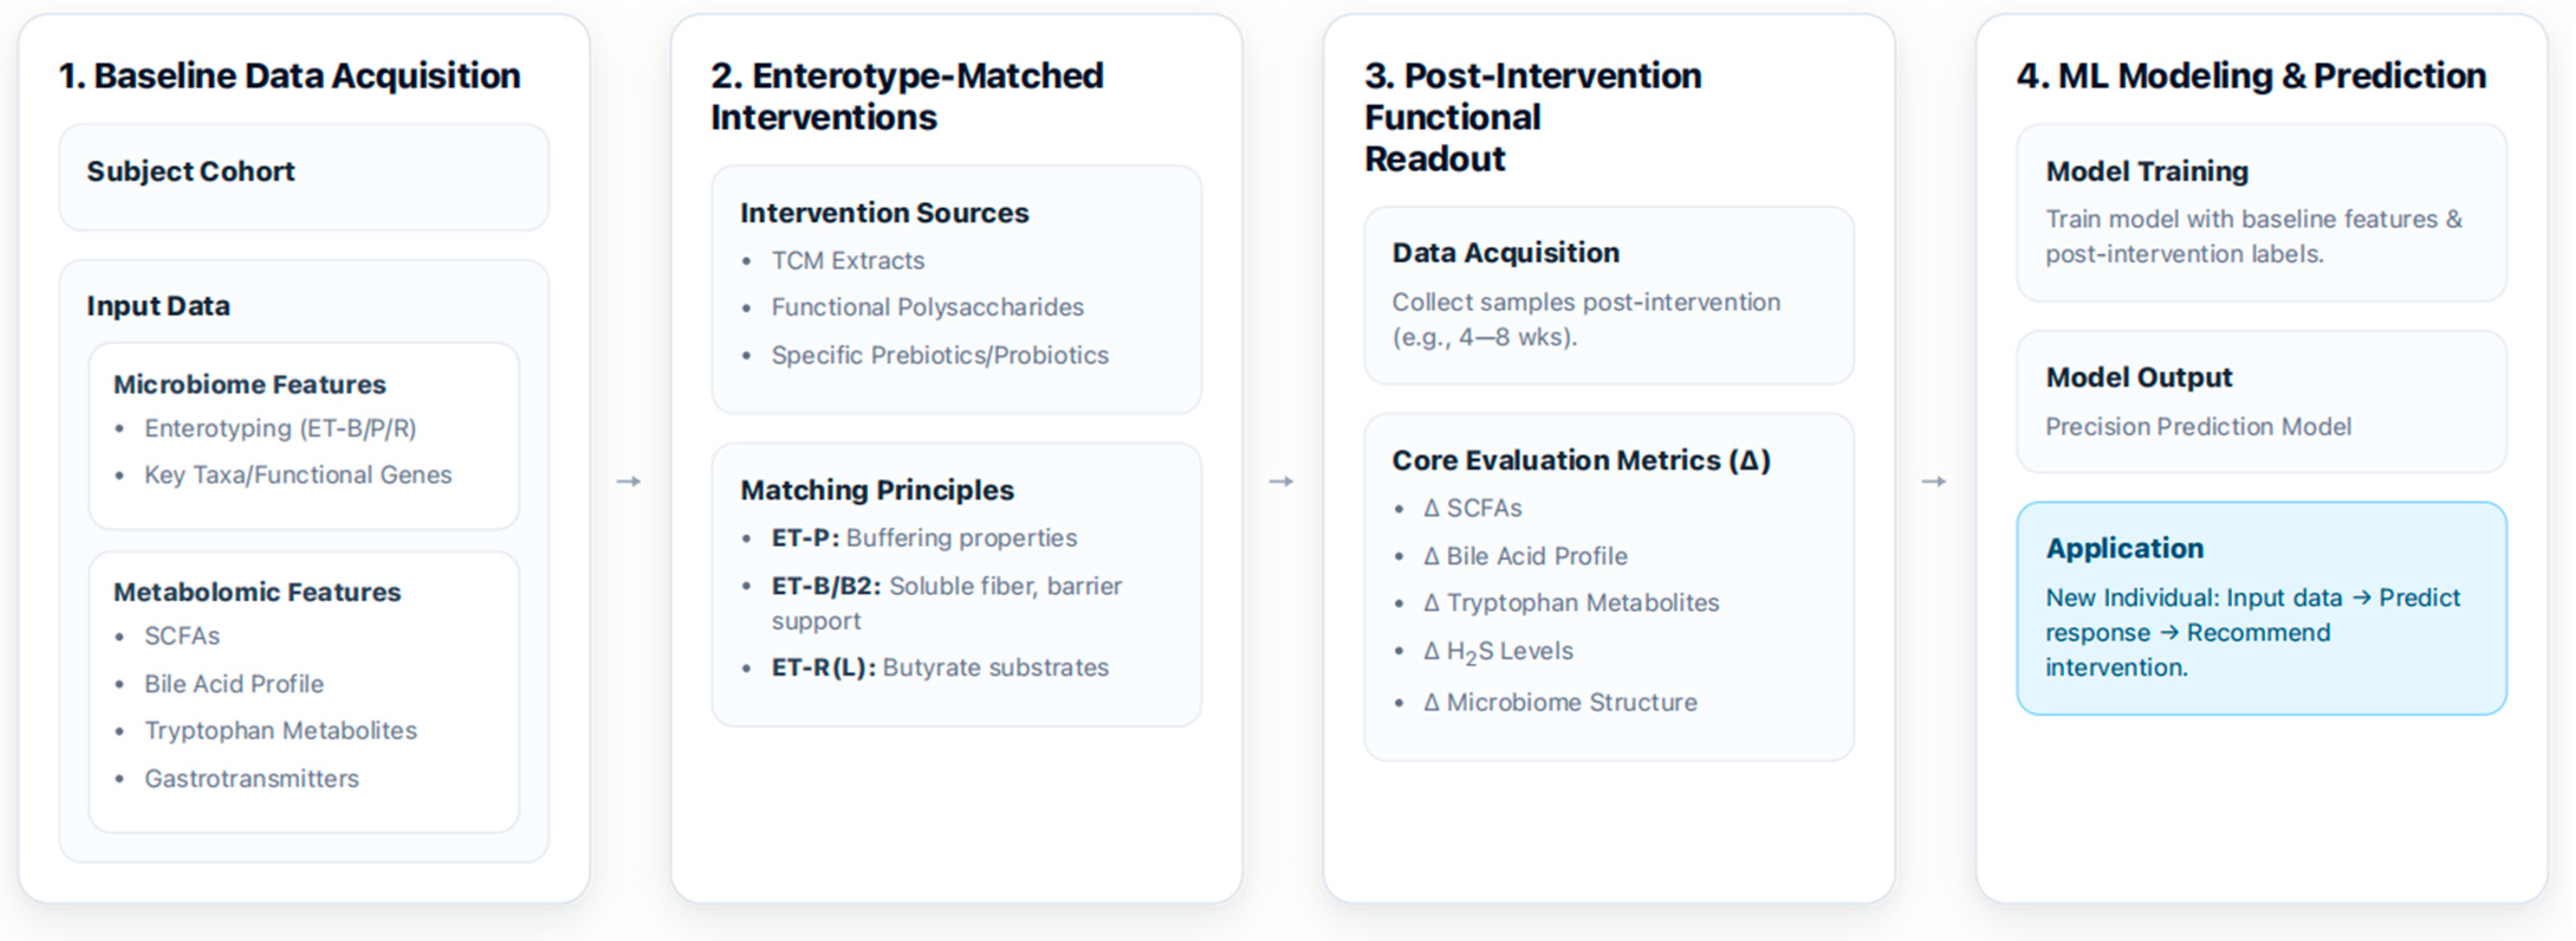Click the Enterotyping (ET-B/P/R) bullet

click(x=280, y=429)
